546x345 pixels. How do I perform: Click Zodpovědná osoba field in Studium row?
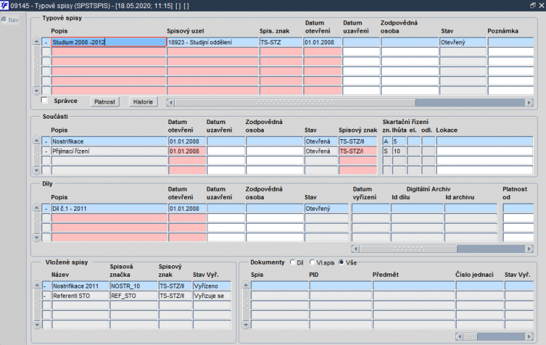point(409,42)
